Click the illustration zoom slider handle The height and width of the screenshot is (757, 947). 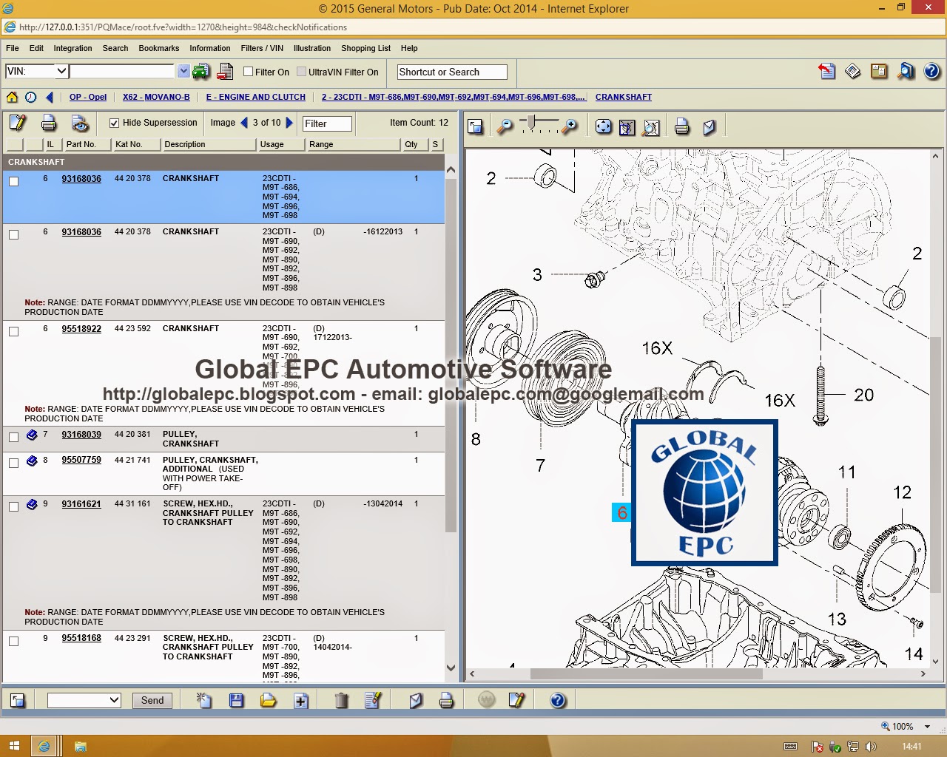(x=530, y=121)
